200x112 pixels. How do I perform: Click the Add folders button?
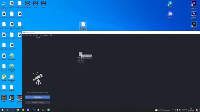click(x=37, y=97)
